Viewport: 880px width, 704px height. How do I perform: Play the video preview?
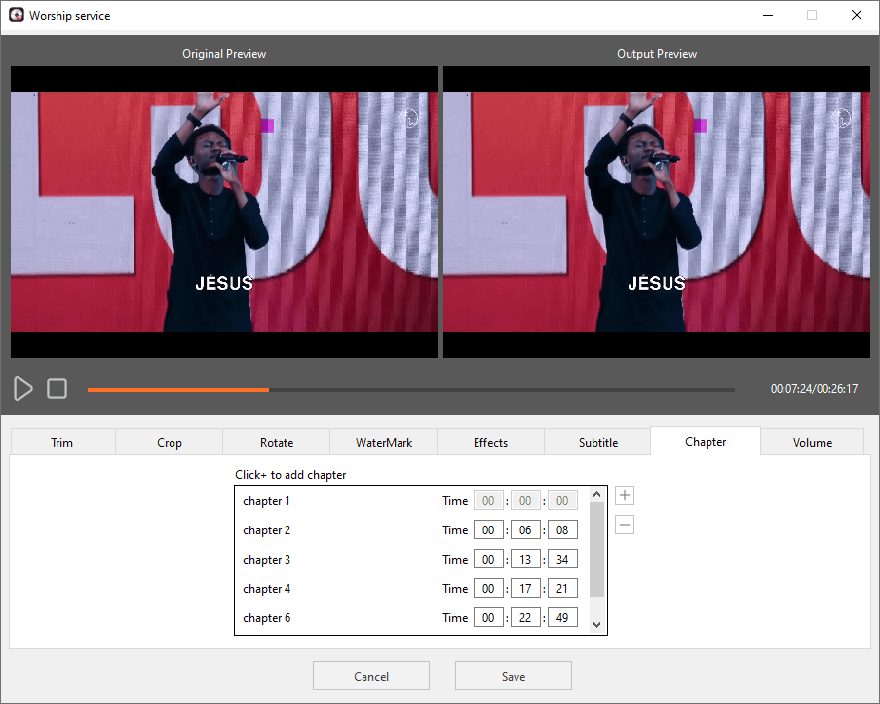pyautogui.click(x=22, y=388)
